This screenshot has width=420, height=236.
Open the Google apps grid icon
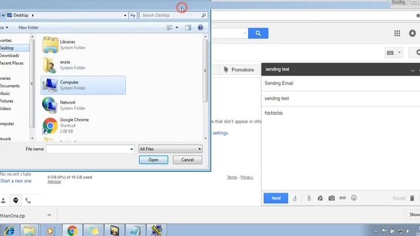[397, 33]
